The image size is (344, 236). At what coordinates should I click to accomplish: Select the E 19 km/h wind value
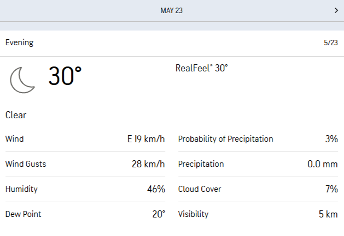click(145, 139)
